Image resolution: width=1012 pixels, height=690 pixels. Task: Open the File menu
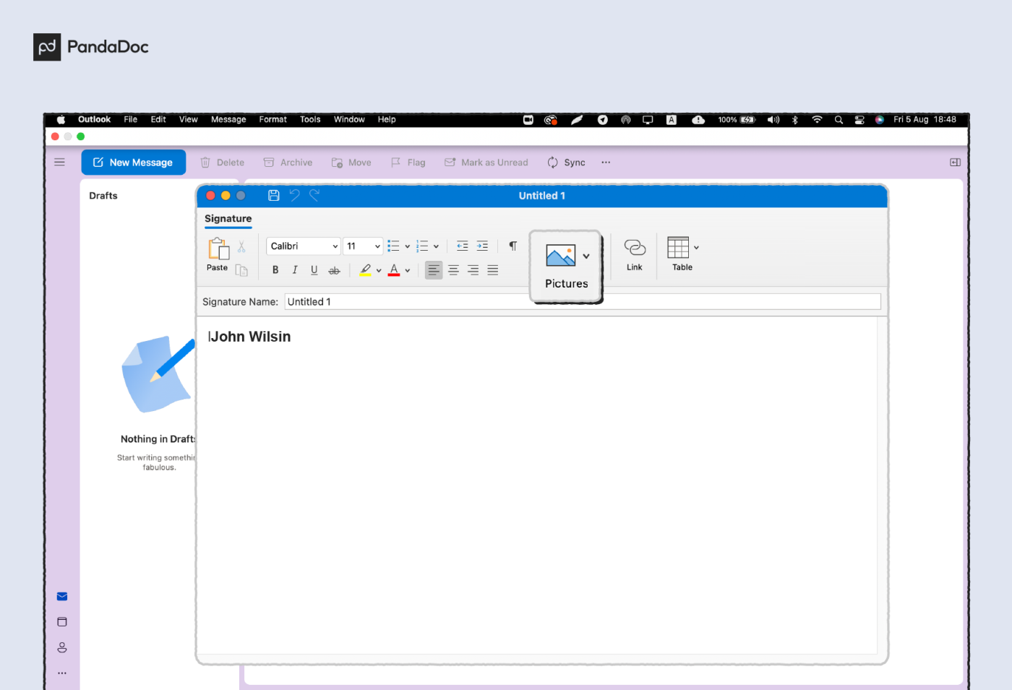[131, 120]
